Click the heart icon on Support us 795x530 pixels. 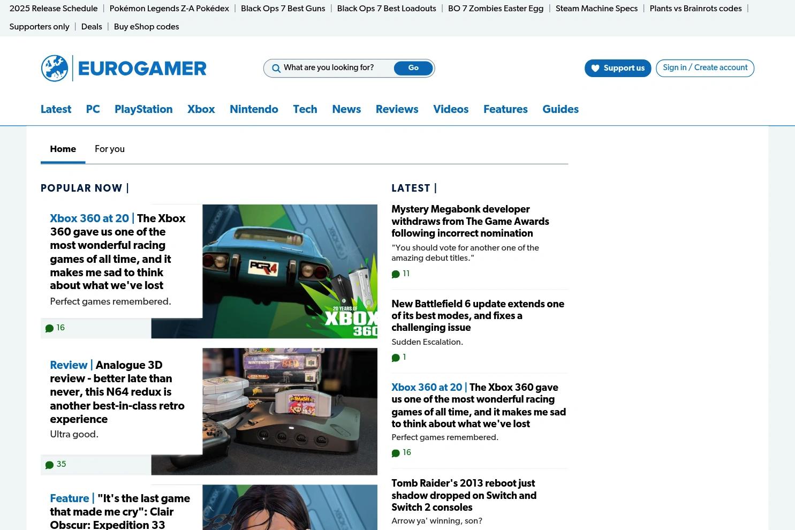(595, 69)
